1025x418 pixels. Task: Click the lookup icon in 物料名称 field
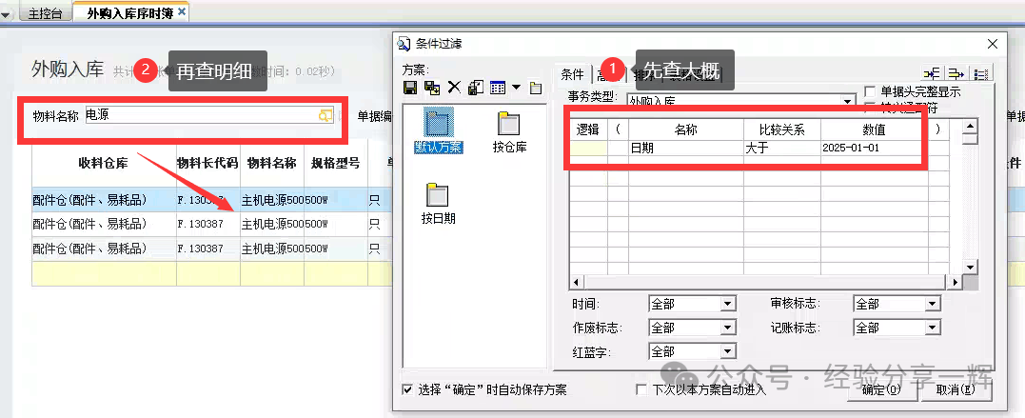point(325,115)
